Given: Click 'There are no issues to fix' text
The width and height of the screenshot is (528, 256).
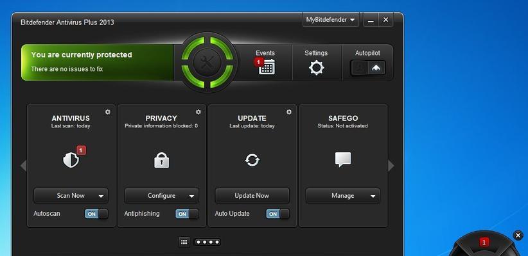Looking at the screenshot, I should tap(67, 69).
